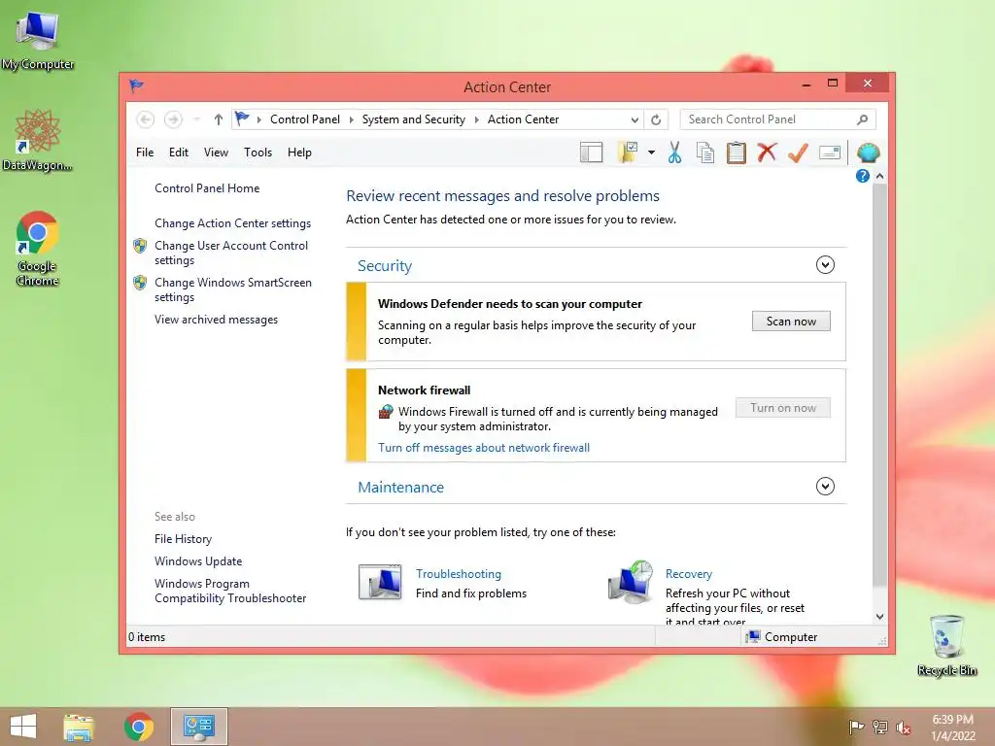995x746 pixels.
Task: Open the Tools menu
Action: pos(257,153)
